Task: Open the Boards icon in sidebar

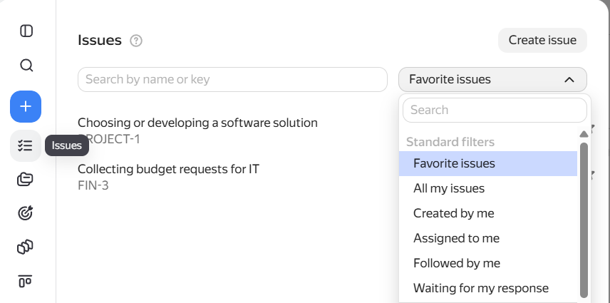Action: pos(25,281)
